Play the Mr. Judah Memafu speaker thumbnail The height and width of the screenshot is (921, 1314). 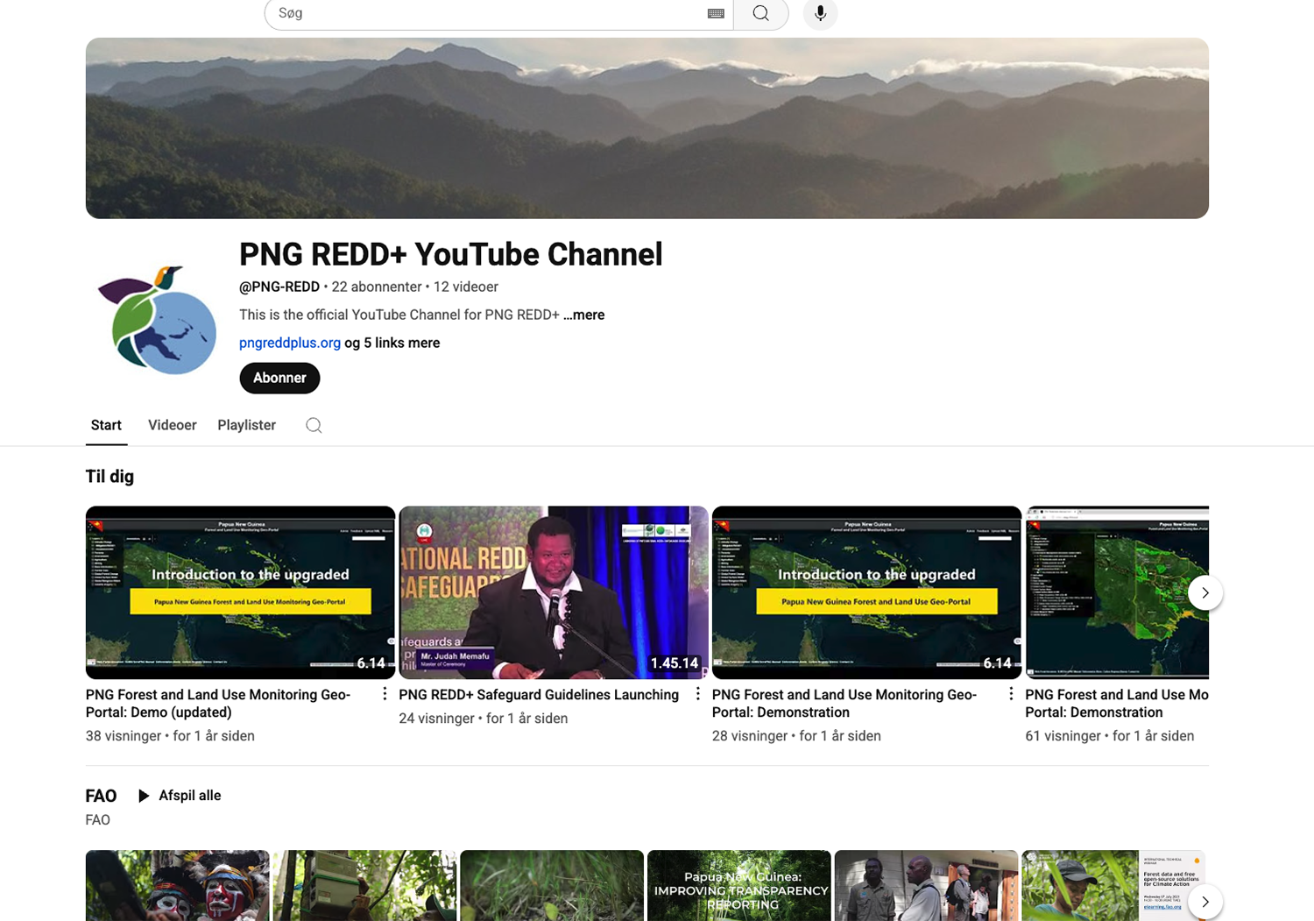(554, 592)
